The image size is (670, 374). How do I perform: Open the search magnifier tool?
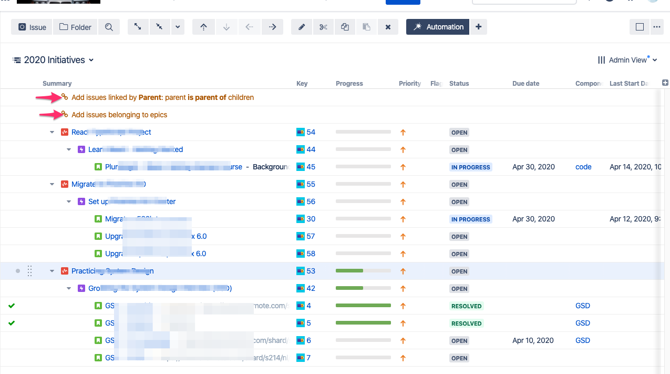click(109, 27)
